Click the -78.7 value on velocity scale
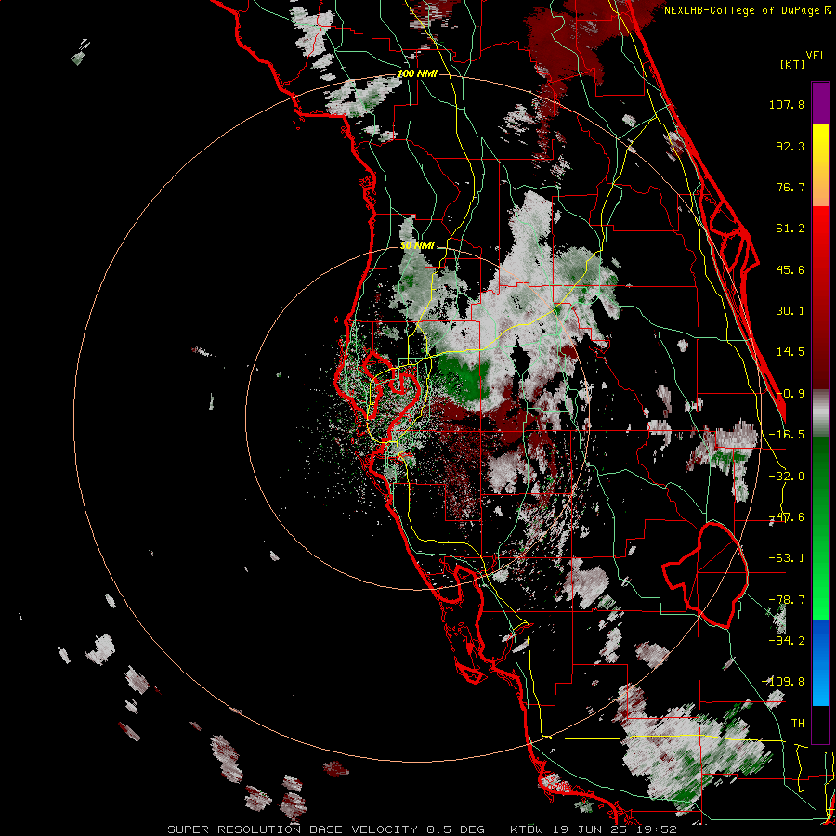The height and width of the screenshot is (836, 836). [x=787, y=600]
